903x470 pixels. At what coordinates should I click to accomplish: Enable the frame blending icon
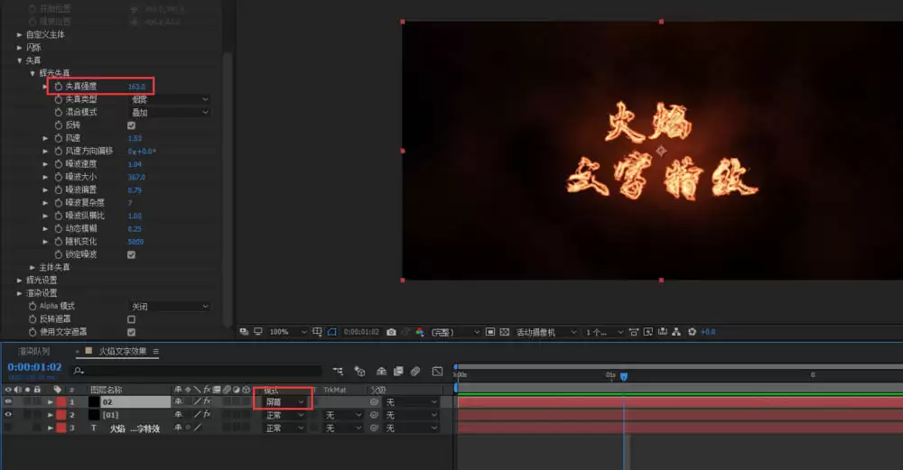(398, 371)
